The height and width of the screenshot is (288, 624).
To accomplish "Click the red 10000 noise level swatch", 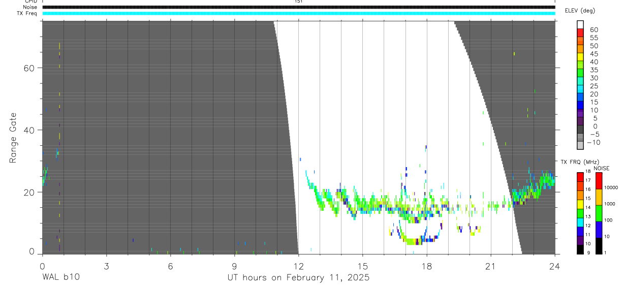I will click(599, 181).
